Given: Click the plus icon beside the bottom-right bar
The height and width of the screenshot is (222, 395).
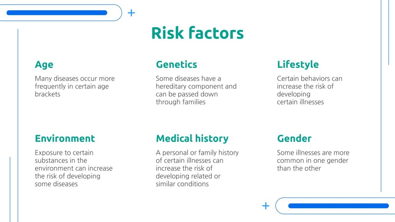Looking at the screenshot, I should [266, 206].
